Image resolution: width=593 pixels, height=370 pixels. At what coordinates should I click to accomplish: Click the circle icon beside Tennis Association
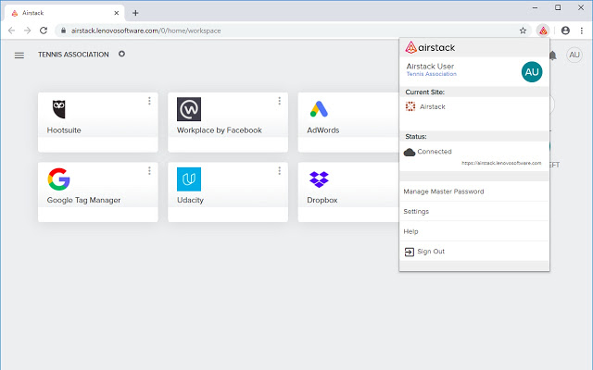(x=121, y=54)
